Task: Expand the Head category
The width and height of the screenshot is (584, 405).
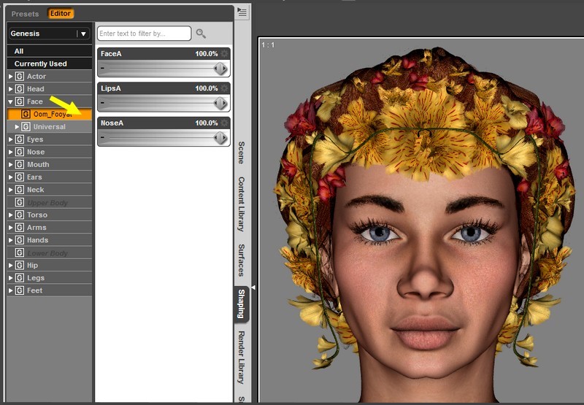Action: point(10,89)
